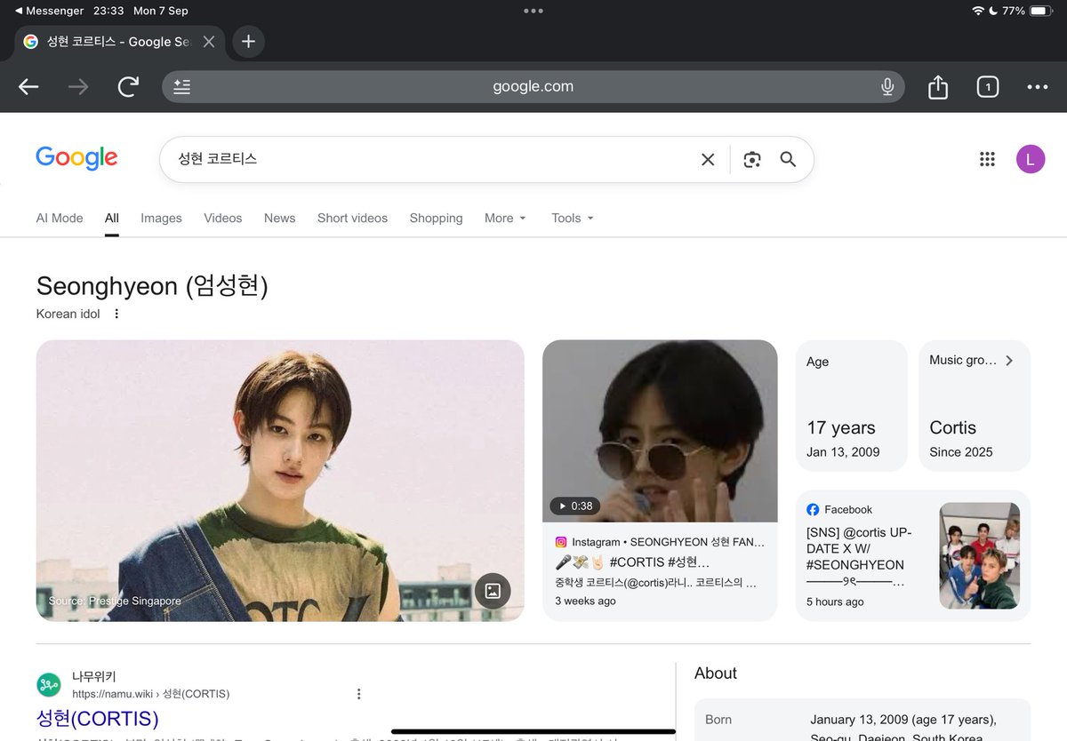Screen dimensions: 1067x741
Task: Switch to AI Mode tab
Action: coord(60,218)
